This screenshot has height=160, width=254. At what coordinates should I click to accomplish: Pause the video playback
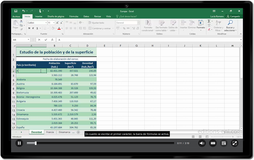19,143
